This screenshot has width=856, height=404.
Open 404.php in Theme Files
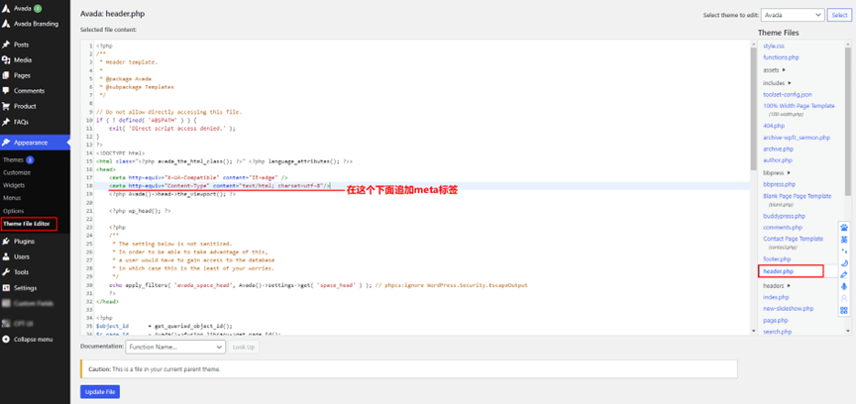[x=774, y=126]
